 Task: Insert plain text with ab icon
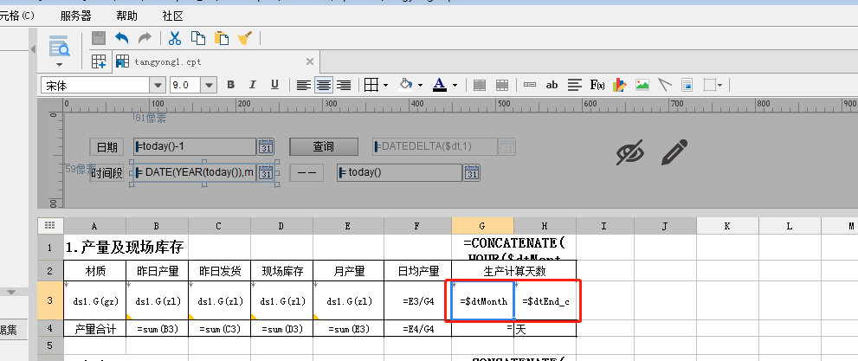[552, 85]
